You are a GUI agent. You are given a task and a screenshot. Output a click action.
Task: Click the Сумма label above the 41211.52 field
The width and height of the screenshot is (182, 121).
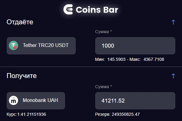pyautogui.click(x=104, y=87)
